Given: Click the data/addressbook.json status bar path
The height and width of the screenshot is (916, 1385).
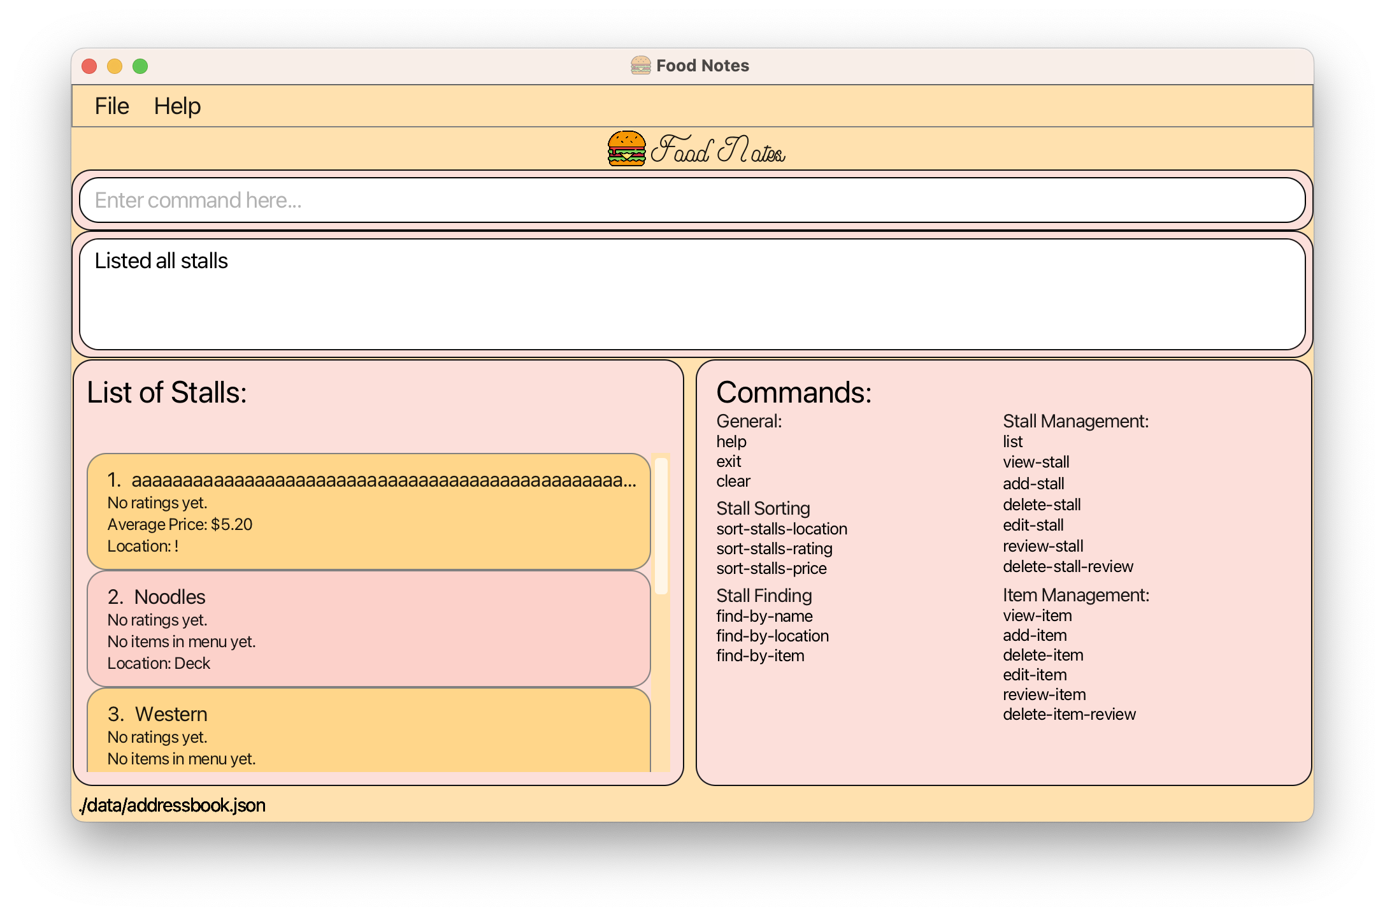Looking at the screenshot, I should (172, 805).
